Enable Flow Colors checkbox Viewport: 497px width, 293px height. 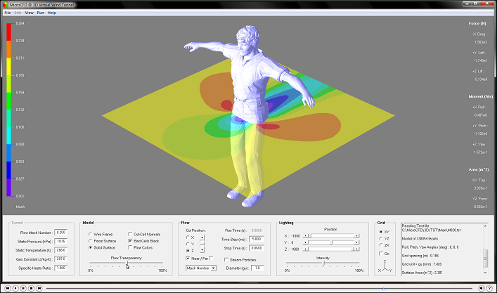tap(130, 247)
